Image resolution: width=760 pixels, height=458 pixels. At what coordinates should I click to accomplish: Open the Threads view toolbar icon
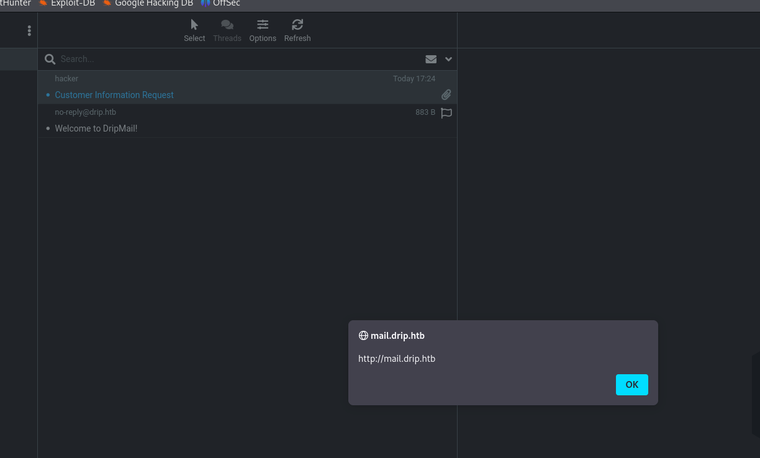pos(227,30)
